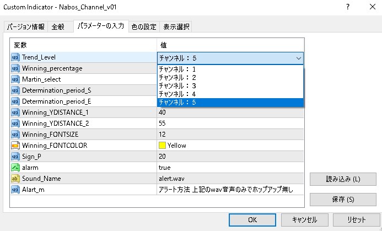Click the Alart_m row icon
382x231 pixels.
(15, 190)
